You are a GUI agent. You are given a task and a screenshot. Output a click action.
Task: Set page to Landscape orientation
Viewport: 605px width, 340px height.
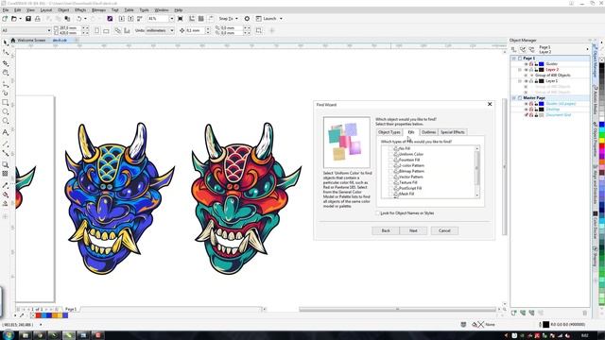point(106,30)
